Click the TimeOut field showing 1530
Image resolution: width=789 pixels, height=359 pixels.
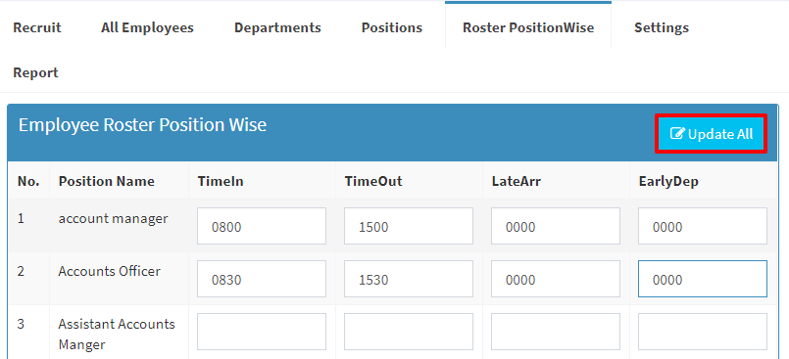[409, 279]
